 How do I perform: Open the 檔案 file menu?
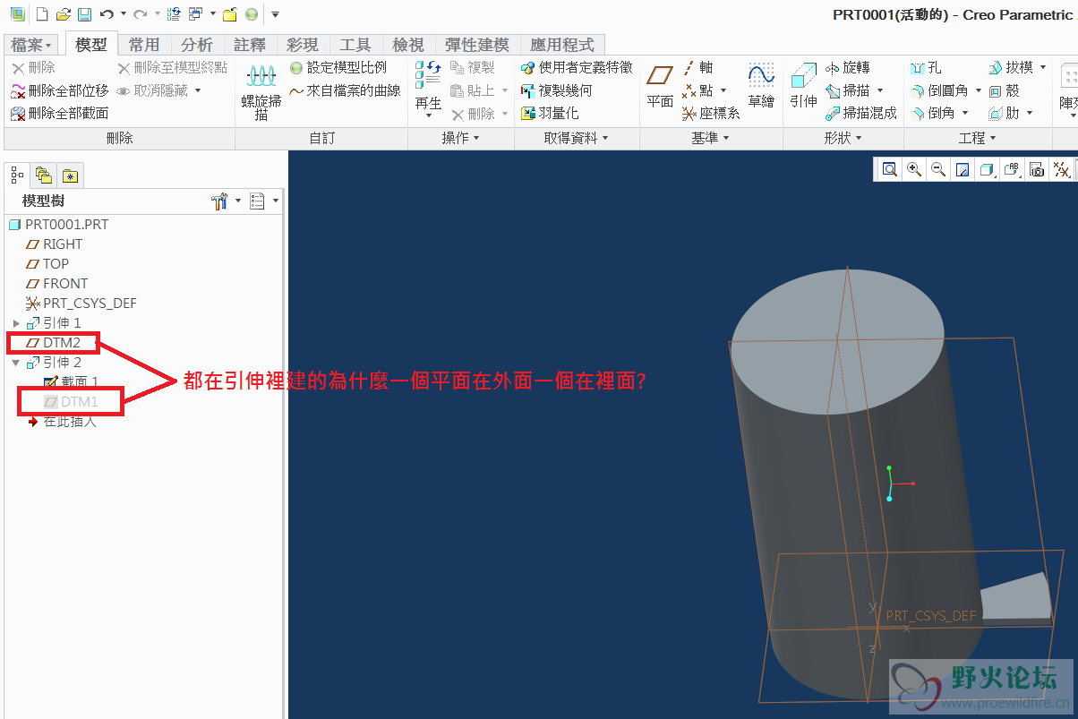[x=33, y=45]
